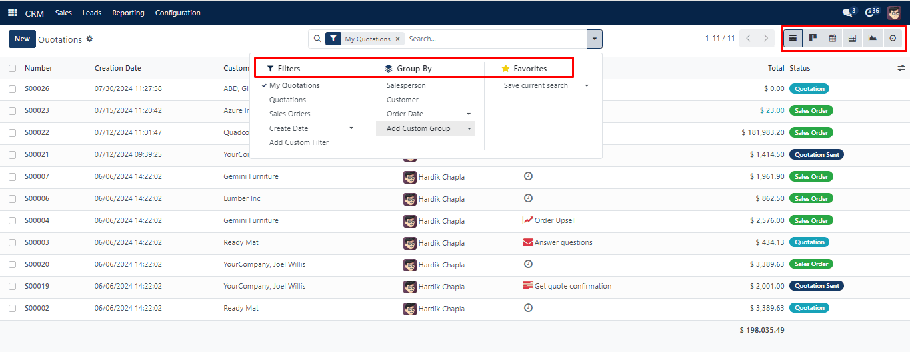The width and height of the screenshot is (910, 352).
Task: Open the Configuration menu
Action: tap(177, 13)
